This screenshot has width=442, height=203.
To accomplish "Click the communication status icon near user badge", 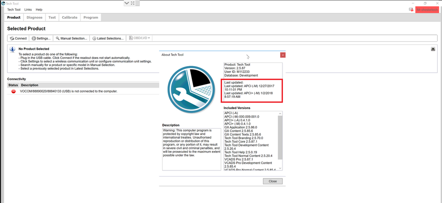I will (x=411, y=10).
